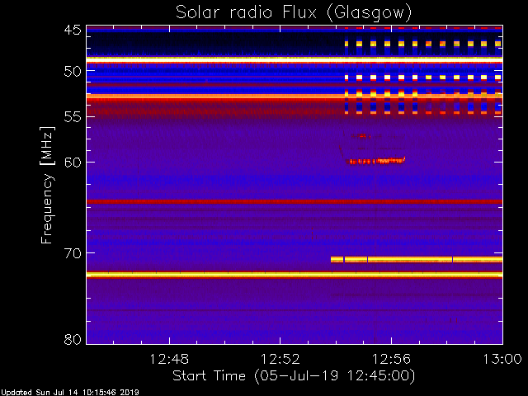Click the 70 MHz frequency tick label

pos(72,253)
